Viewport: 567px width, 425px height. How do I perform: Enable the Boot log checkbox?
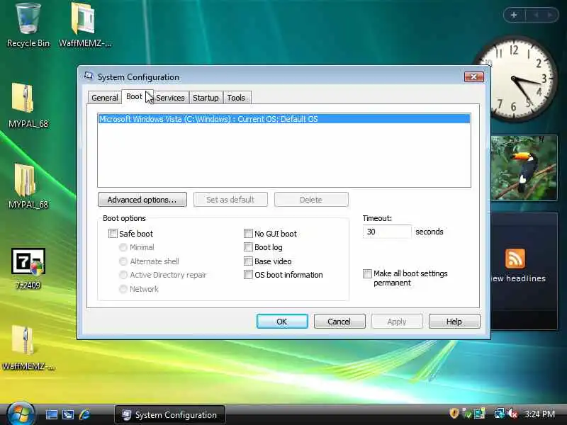pyautogui.click(x=248, y=247)
